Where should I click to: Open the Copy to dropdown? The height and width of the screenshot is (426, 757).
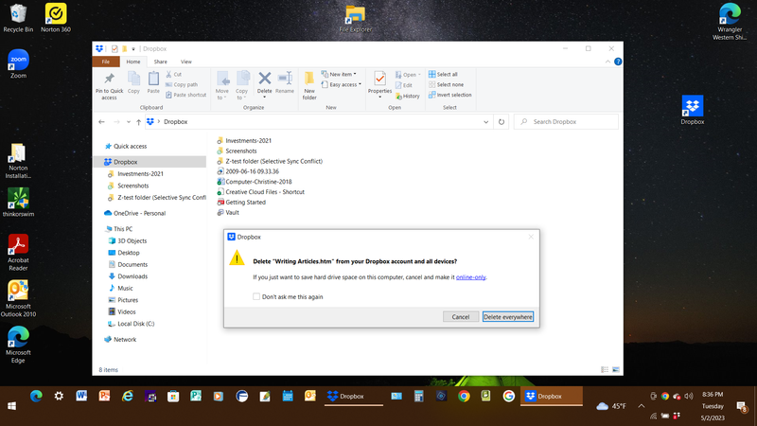pos(242,85)
